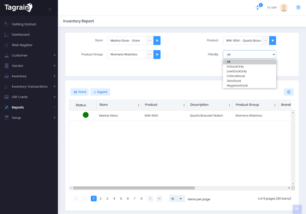Expand the Setup menu chevron
The width and height of the screenshot is (306, 214).
[54, 118]
